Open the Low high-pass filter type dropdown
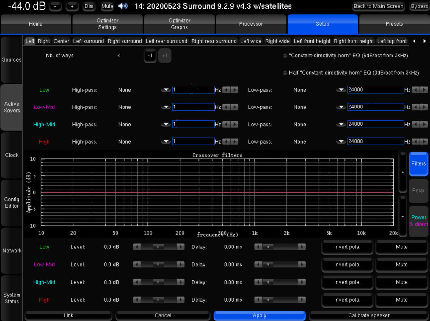The width and height of the screenshot is (430, 321). point(166,90)
